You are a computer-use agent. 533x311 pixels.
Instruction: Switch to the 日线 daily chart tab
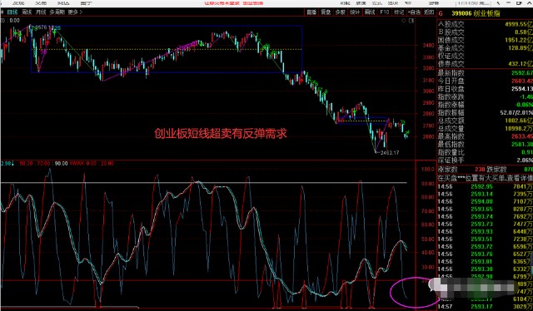12,12
